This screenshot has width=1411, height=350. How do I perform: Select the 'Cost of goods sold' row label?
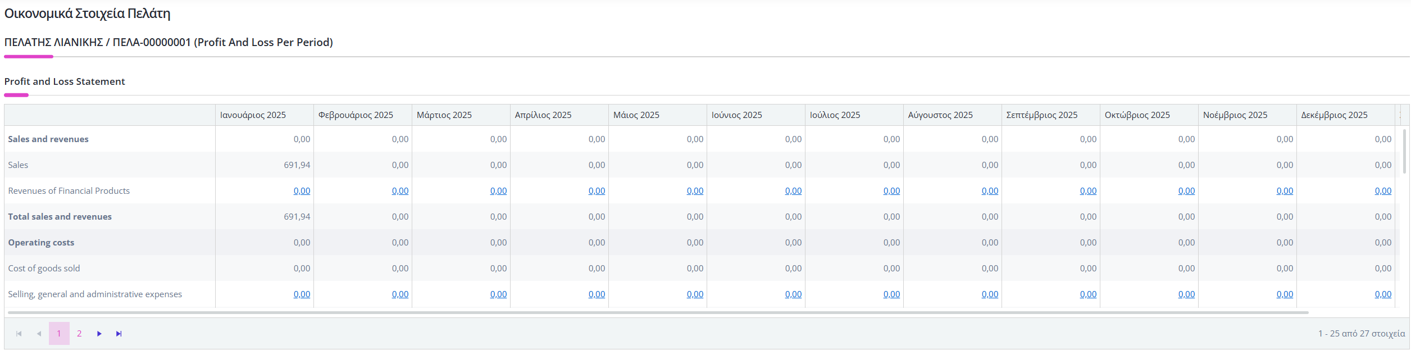pos(44,269)
